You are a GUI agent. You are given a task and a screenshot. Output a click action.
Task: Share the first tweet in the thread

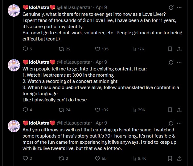point(179,49)
